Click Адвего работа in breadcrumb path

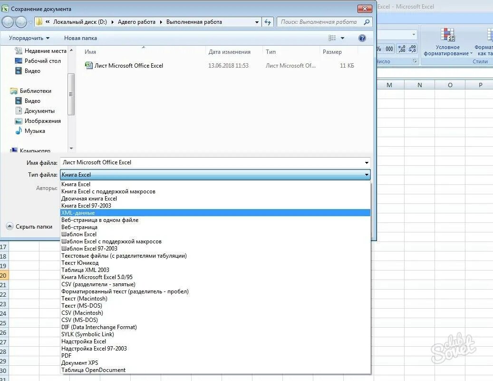tap(136, 22)
